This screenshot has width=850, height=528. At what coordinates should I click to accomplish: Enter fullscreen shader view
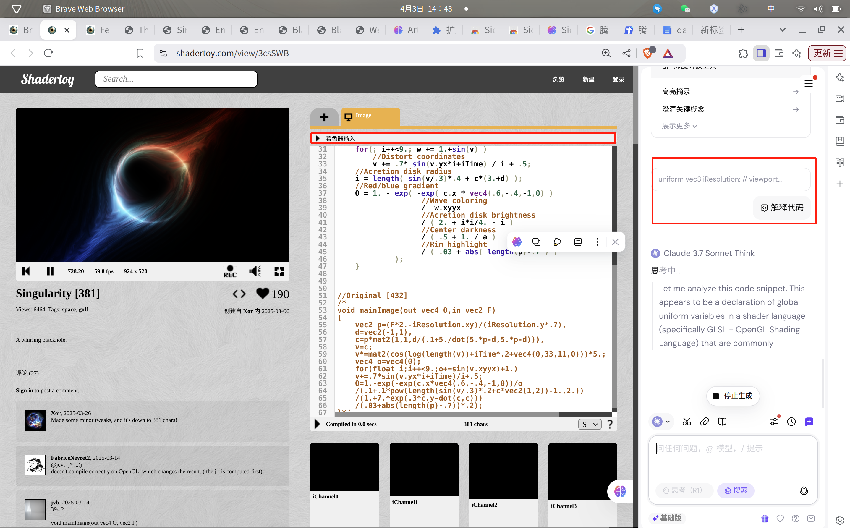tap(279, 271)
